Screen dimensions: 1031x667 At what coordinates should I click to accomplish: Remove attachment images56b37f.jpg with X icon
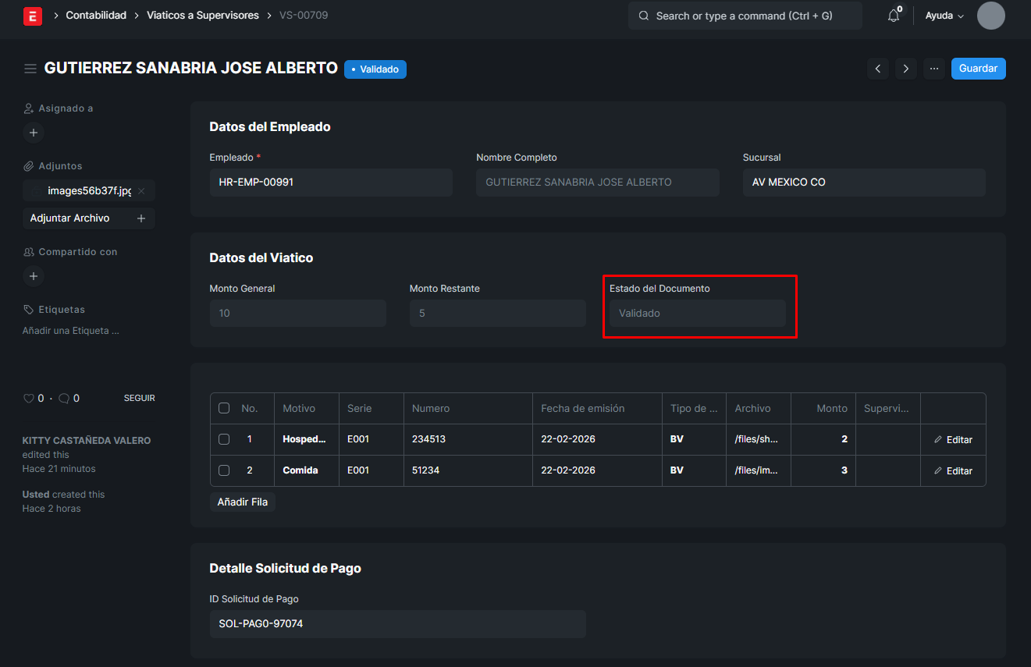click(141, 191)
